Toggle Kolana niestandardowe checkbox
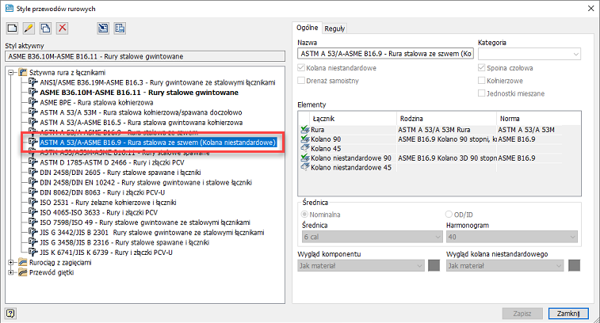Image resolution: width=600 pixels, height=323 pixels. click(x=301, y=67)
